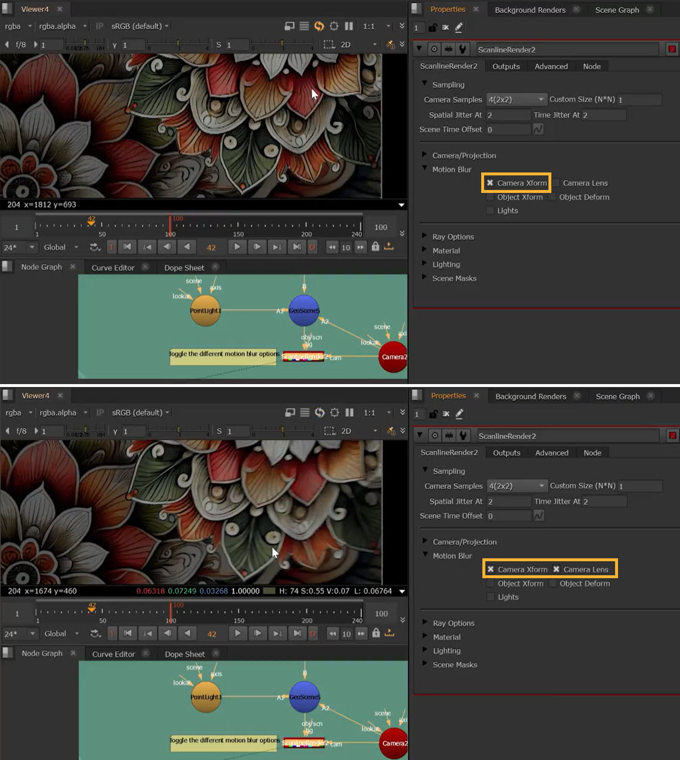Play forward in upper screenshot timeline
The image size is (680, 760).
pyautogui.click(x=237, y=247)
